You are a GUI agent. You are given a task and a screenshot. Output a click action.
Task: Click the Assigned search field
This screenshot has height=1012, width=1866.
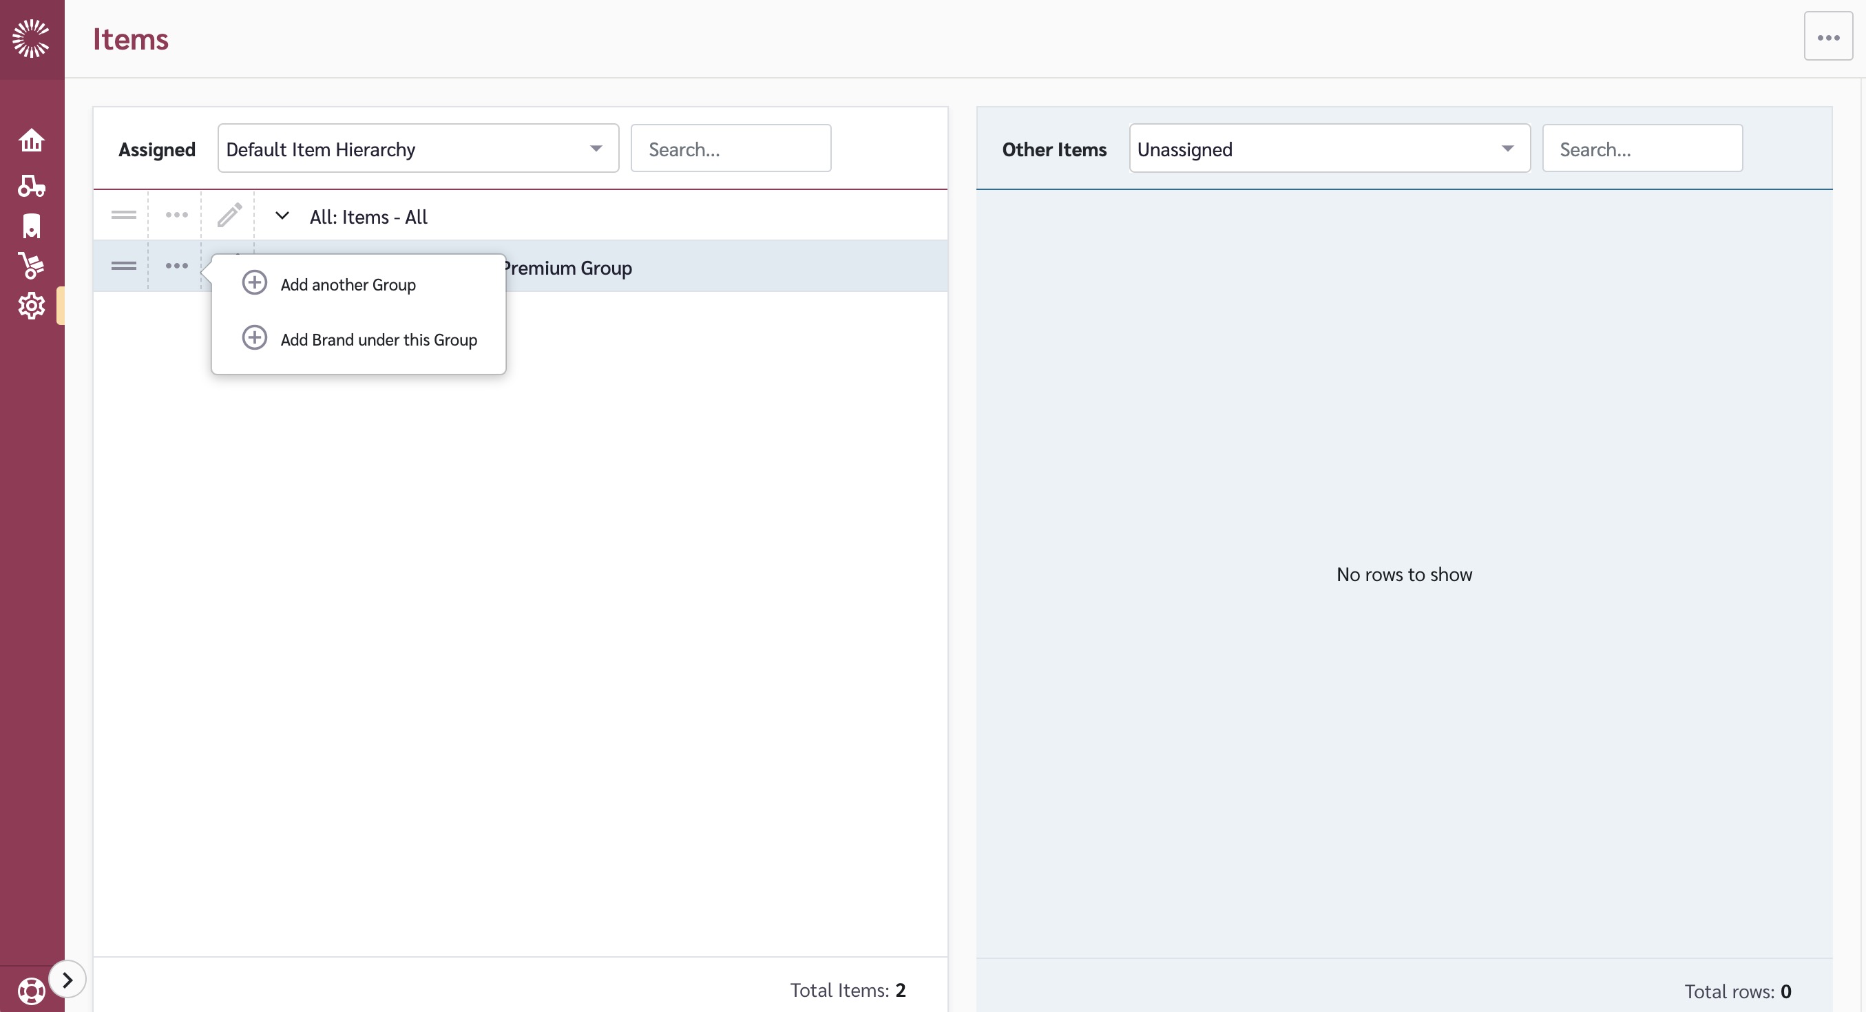pyautogui.click(x=730, y=149)
